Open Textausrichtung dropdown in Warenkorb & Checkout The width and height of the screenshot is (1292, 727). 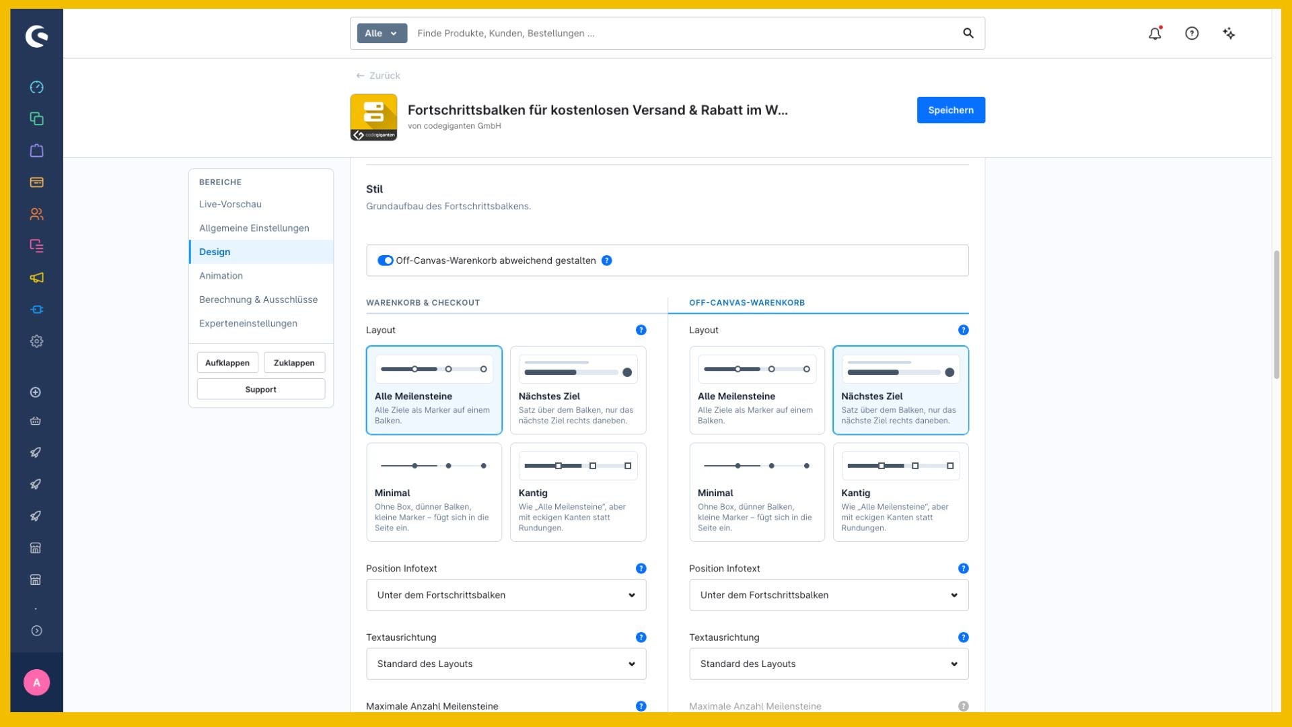[x=506, y=664]
